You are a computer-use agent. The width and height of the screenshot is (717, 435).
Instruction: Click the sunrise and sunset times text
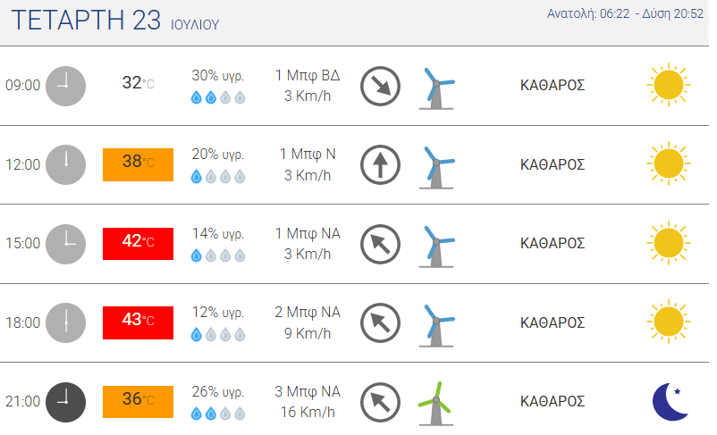coord(625,13)
